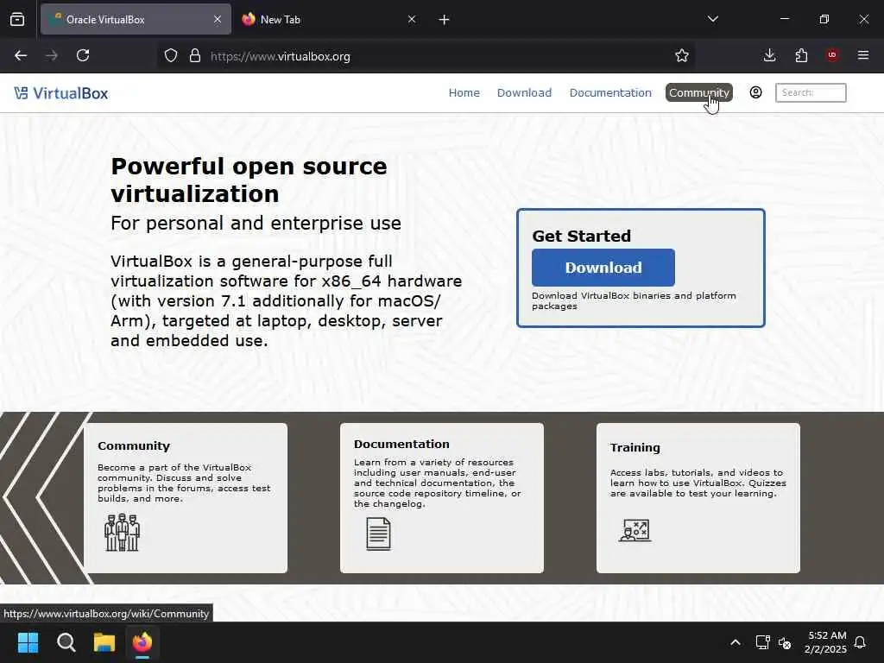884x663 pixels.
Task: Click the site security padlock icon
Action: [195, 56]
